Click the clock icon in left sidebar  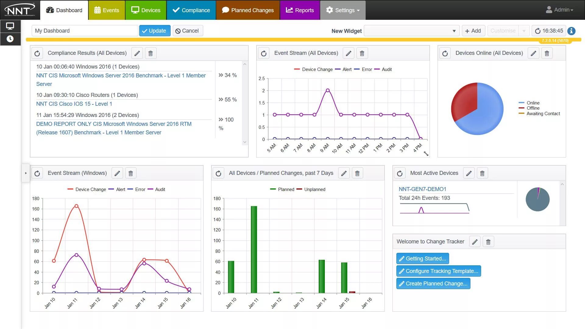(x=10, y=39)
